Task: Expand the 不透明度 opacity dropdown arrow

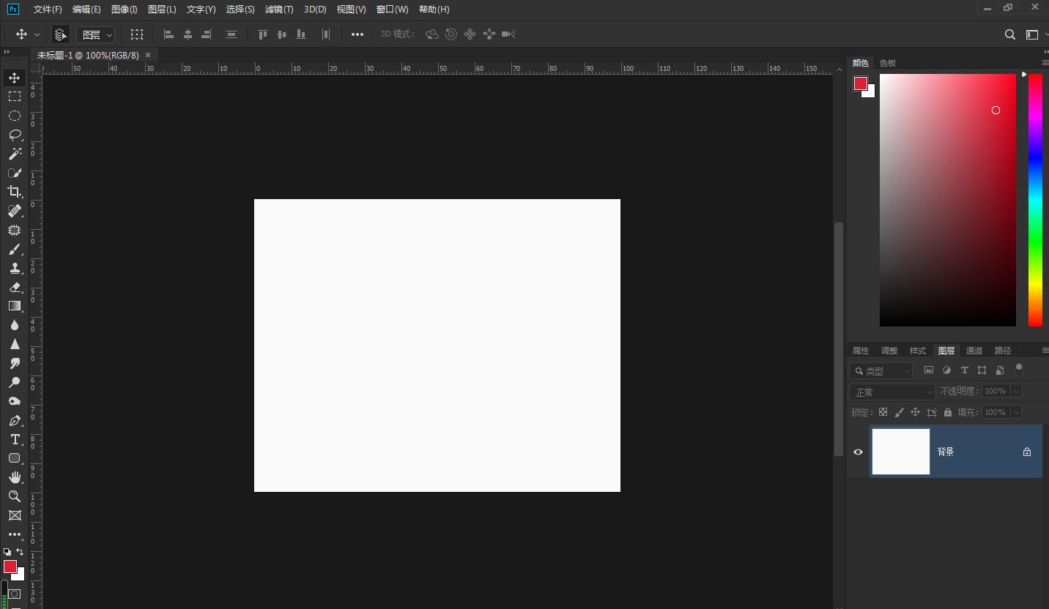Action: [1016, 392]
